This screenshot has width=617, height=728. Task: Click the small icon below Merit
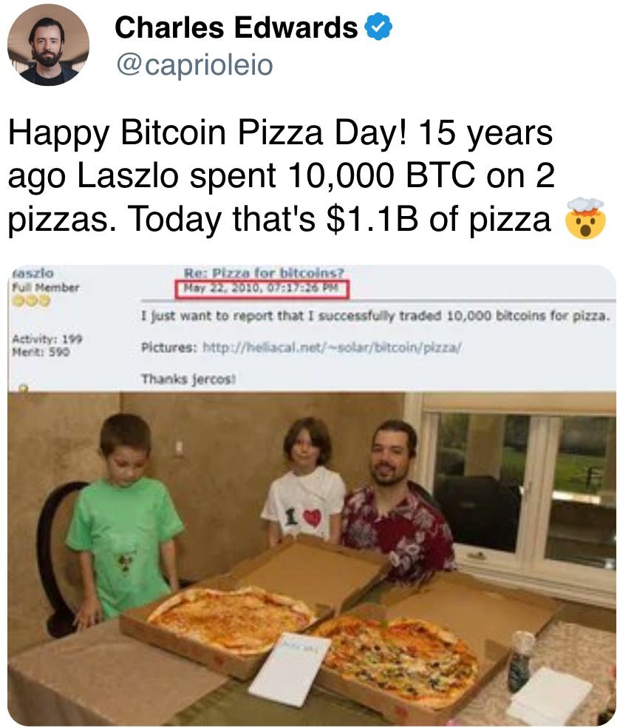[22, 388]
